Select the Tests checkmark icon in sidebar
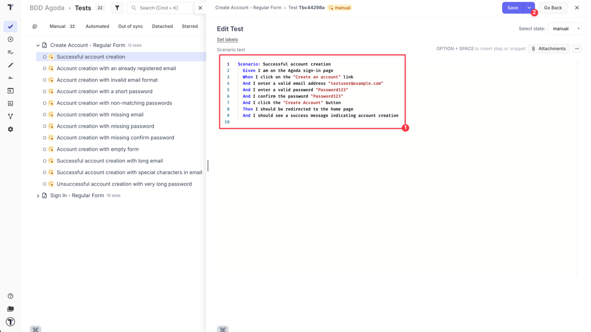This screenshot has height=332, width=591. coord(10,26)
